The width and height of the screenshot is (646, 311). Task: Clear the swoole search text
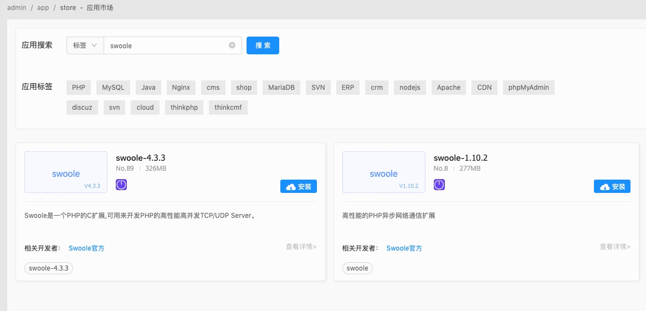click(232, 45)
